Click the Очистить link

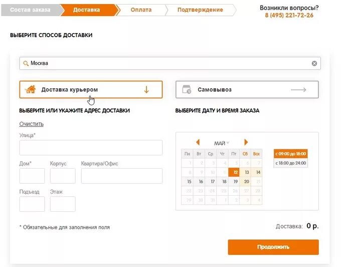coord(32,124)
